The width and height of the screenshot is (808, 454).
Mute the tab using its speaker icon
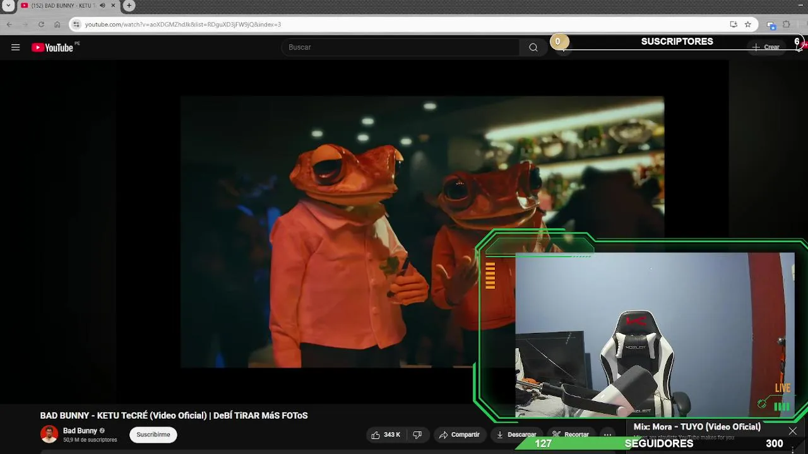click(x=102, y=6)
